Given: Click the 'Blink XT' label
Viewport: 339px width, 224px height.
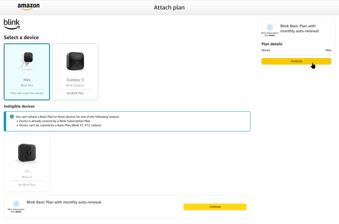Looking at the screenshot, I should pyautogui.click(x=27, y=177).
